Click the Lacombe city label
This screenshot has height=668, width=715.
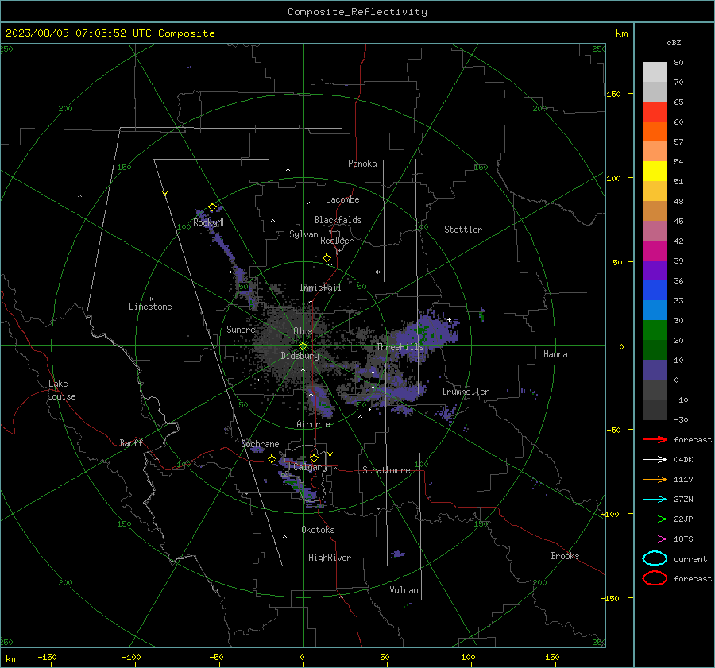[342, 199]
